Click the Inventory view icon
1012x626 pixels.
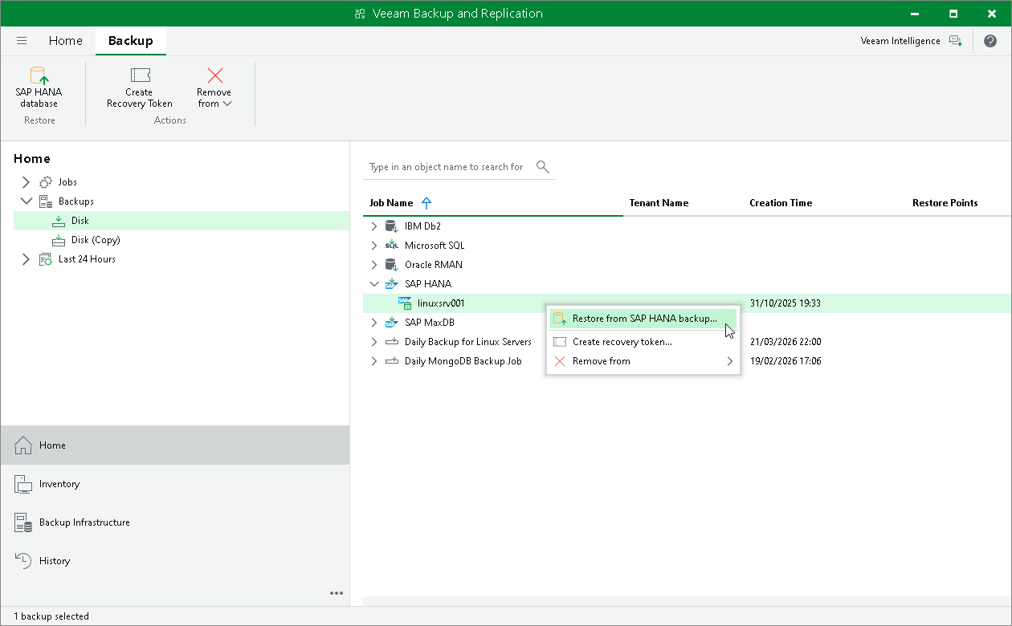(23, 484)
